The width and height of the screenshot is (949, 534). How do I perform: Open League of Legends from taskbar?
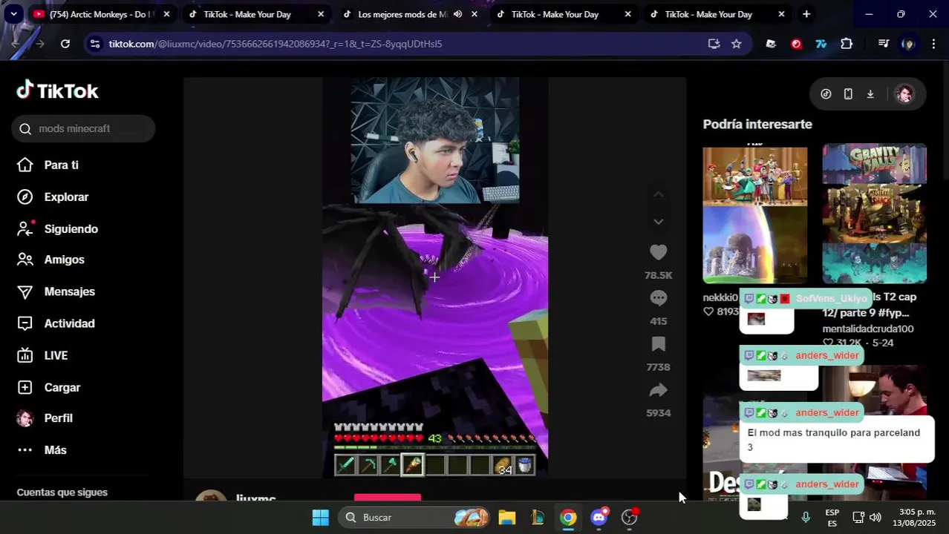pos(538,517)
